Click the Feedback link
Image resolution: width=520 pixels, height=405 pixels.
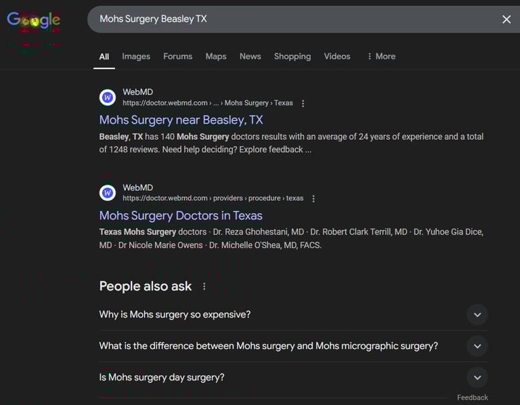pyautogui.click(x=472, y=398)
